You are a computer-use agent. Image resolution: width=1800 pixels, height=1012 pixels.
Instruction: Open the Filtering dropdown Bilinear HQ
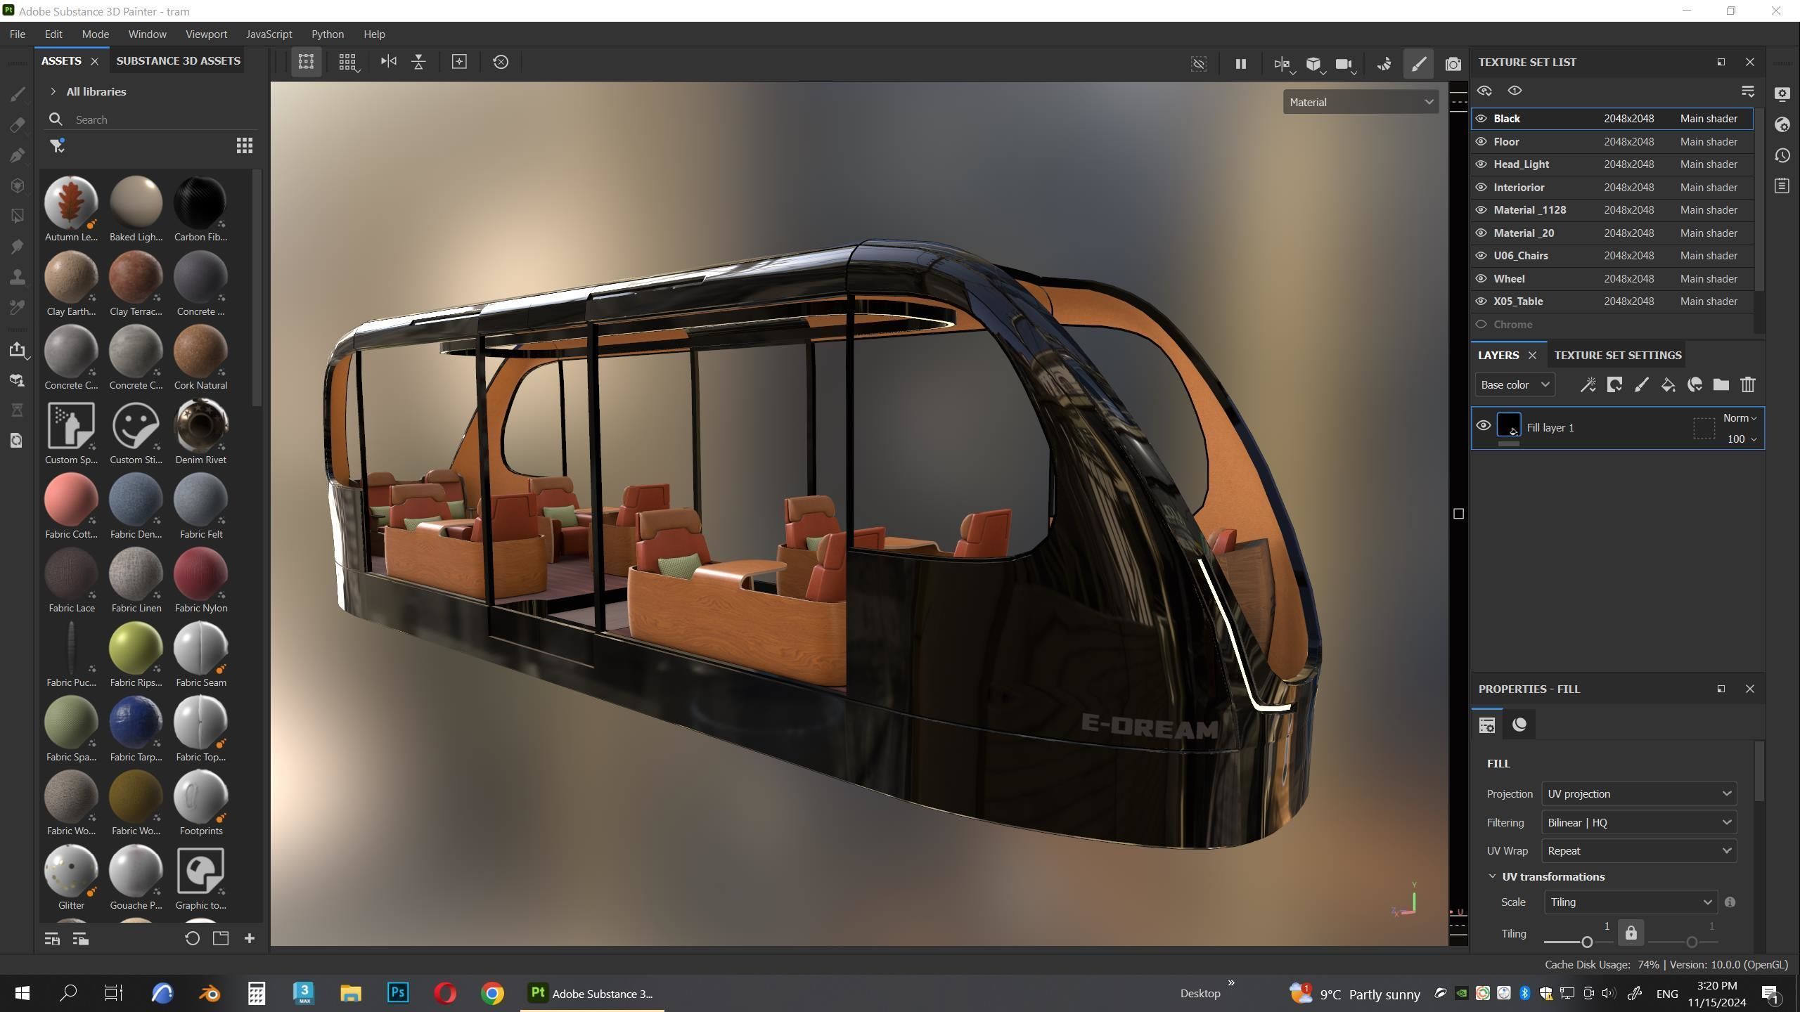coord(1638,822)
